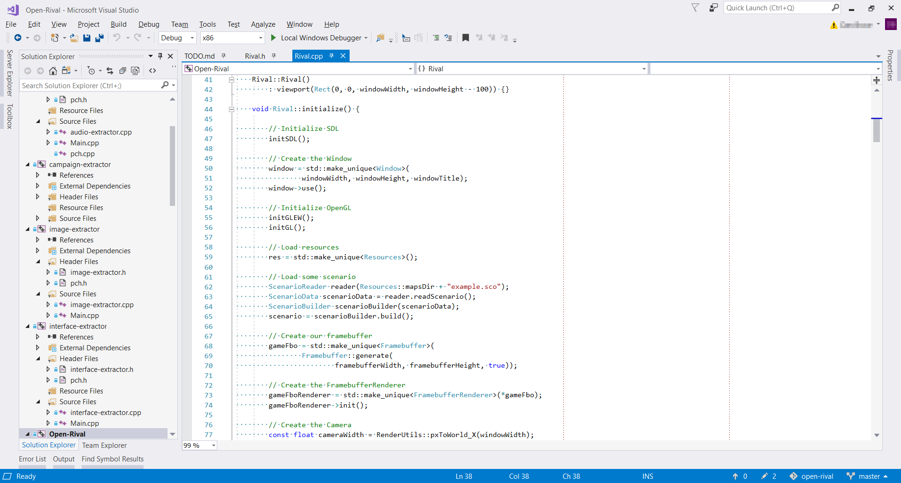Click the Home icon in Solution Explorer
The width and height of the screenshot is (901, 483).
click(53, 70)
